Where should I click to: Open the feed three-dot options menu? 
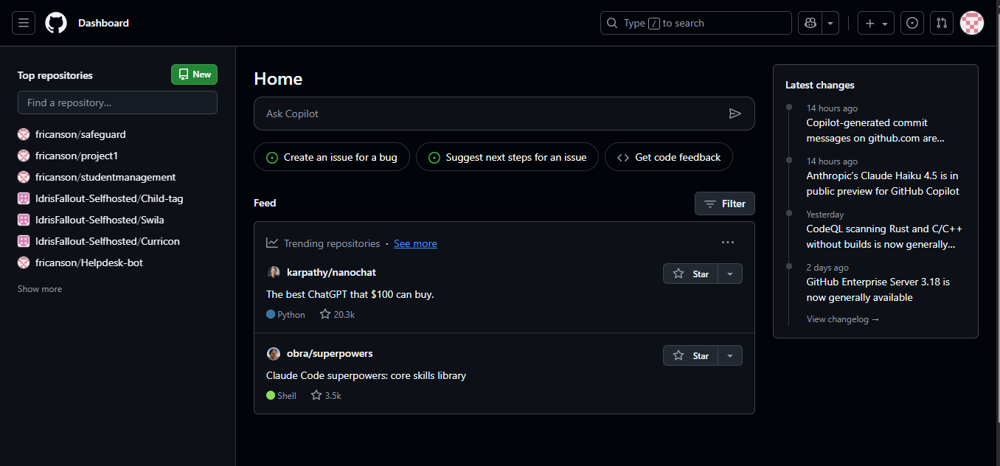point(728,243)
